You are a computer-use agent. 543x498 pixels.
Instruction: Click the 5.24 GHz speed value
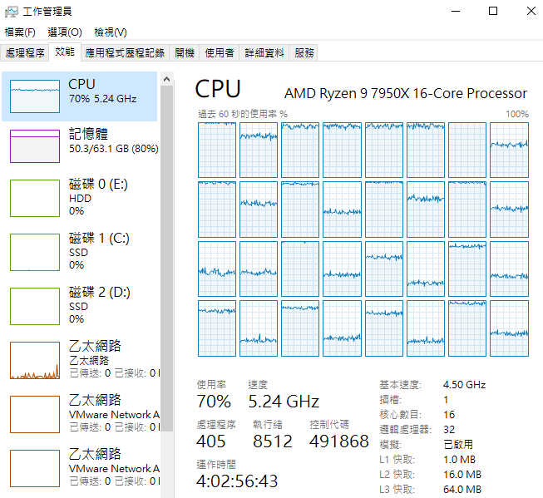pyautogui.click(x=284, y=402)
